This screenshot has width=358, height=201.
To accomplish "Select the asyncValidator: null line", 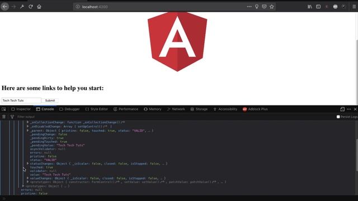I will click(48, 149).
